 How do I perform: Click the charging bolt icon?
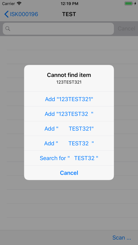click(135, 4)
